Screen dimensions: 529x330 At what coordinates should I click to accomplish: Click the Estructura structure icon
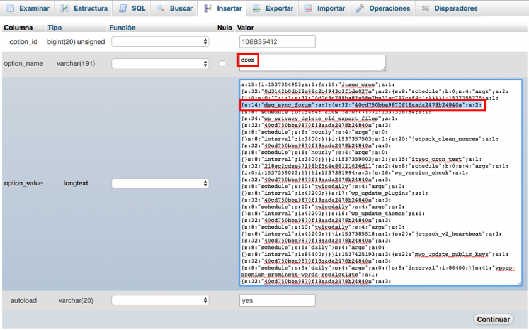pos(65,9)
